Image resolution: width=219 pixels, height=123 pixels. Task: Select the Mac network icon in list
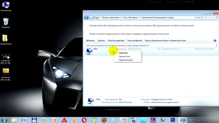(89, 52)
